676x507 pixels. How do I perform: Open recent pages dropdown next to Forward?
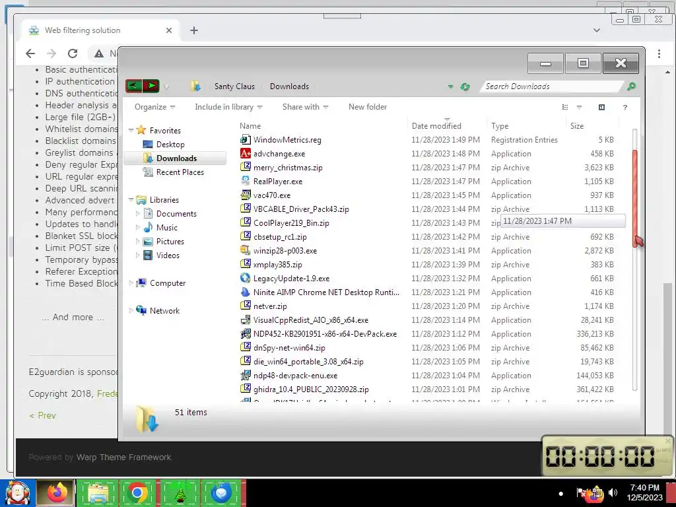tap(166, 87)
